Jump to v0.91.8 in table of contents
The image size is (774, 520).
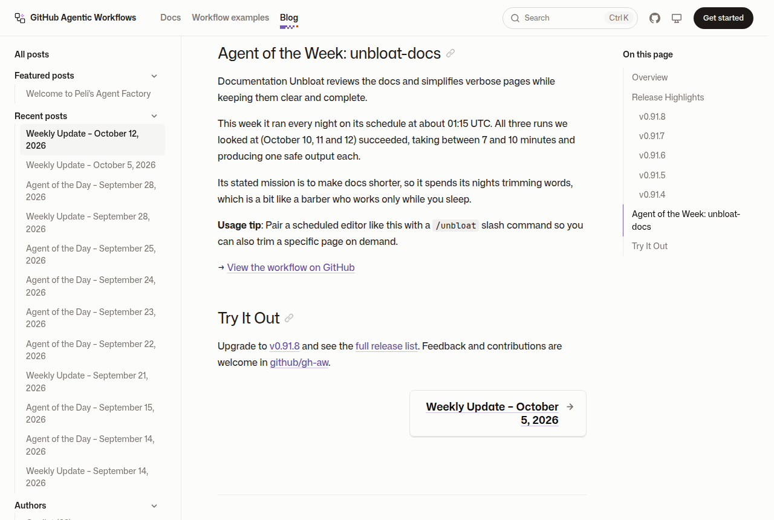click(652, 117)
